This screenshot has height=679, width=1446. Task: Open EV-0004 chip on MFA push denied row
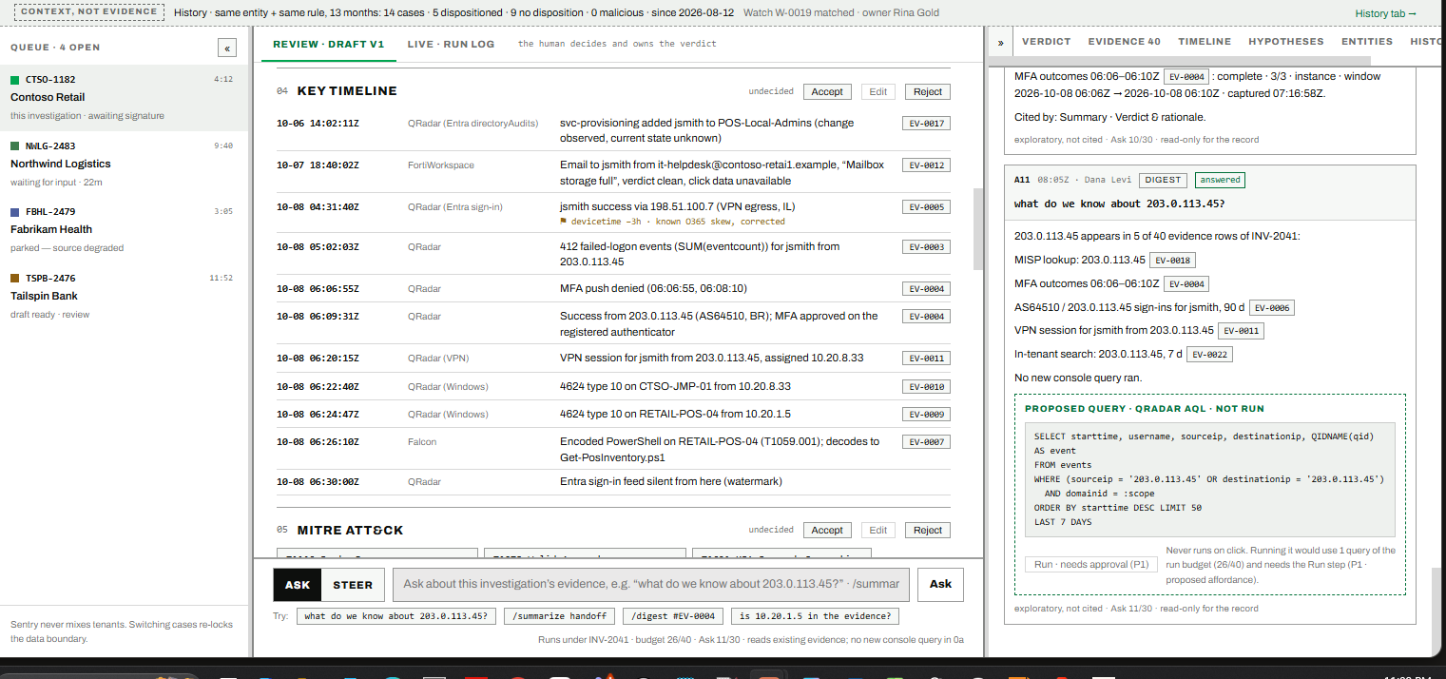coord(926,288)
